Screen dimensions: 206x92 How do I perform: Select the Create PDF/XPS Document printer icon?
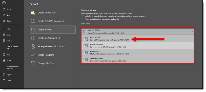click(33, 21)
